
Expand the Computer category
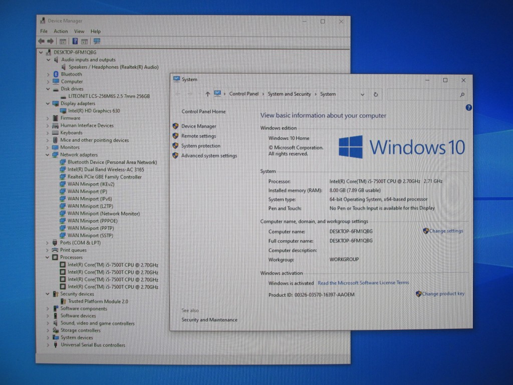point(48,82)
